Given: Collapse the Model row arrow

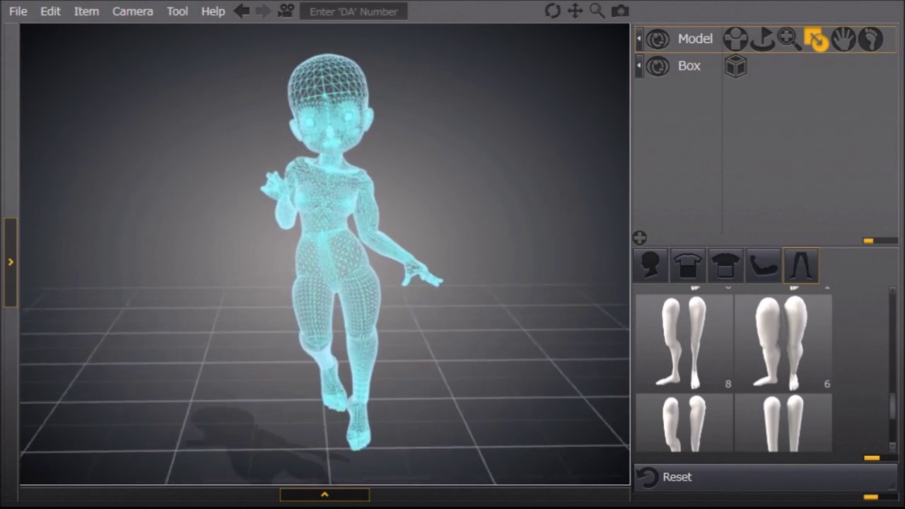Looking at the screenshot, I should coord(639,39).
